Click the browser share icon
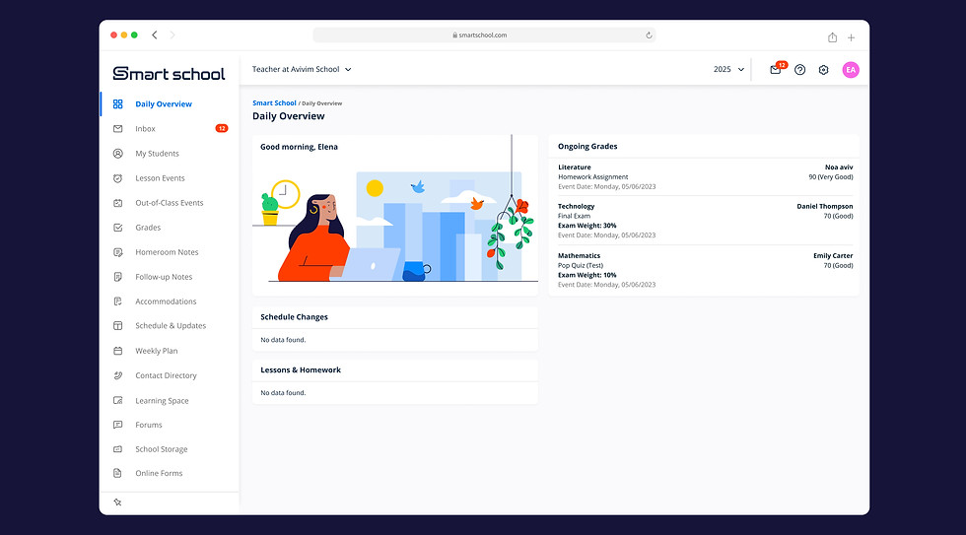Image resolution: width=966 pixels, height=535 pixels. [x=832, y=36]
